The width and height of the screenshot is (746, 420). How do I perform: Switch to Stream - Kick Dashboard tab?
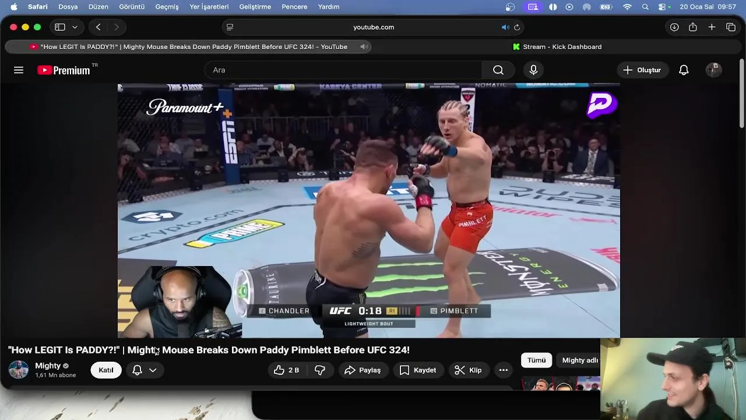click(x=557, y=47)
